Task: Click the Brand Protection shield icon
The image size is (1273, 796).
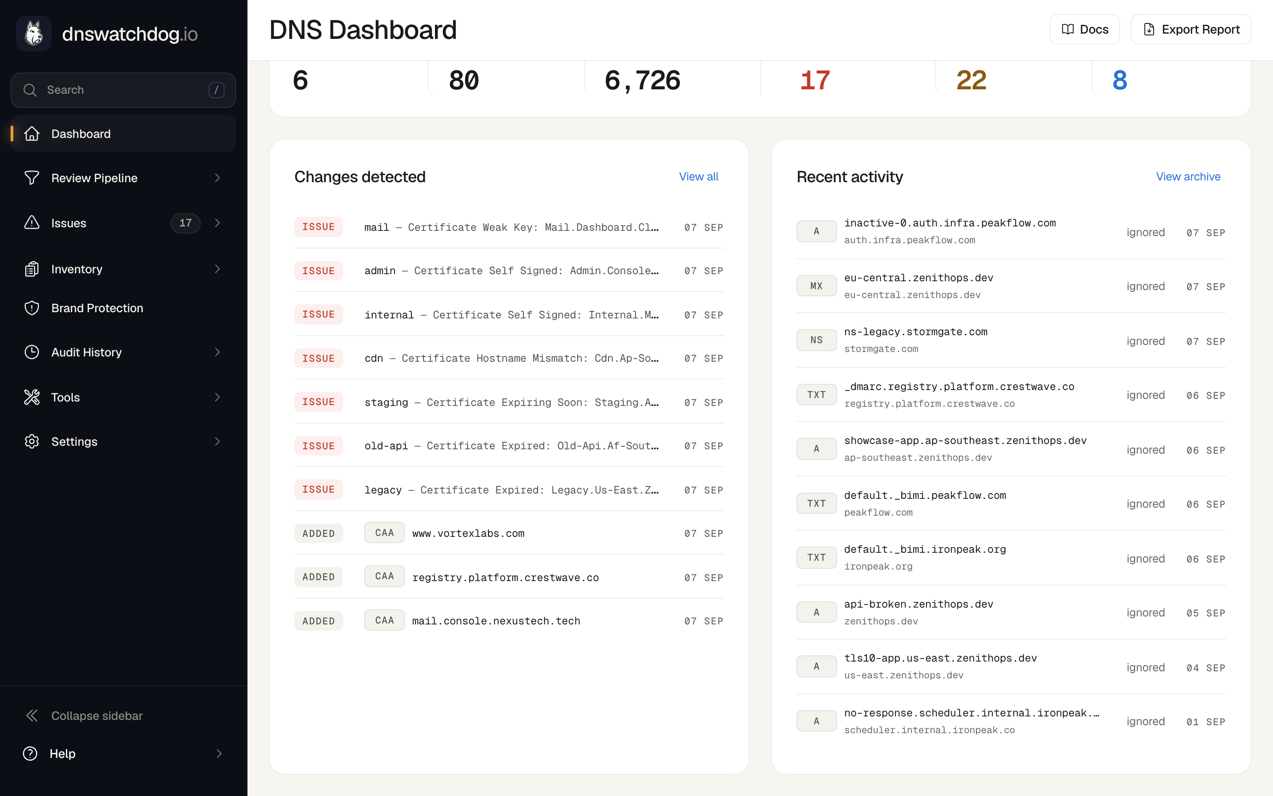Action: pos(31,308)
